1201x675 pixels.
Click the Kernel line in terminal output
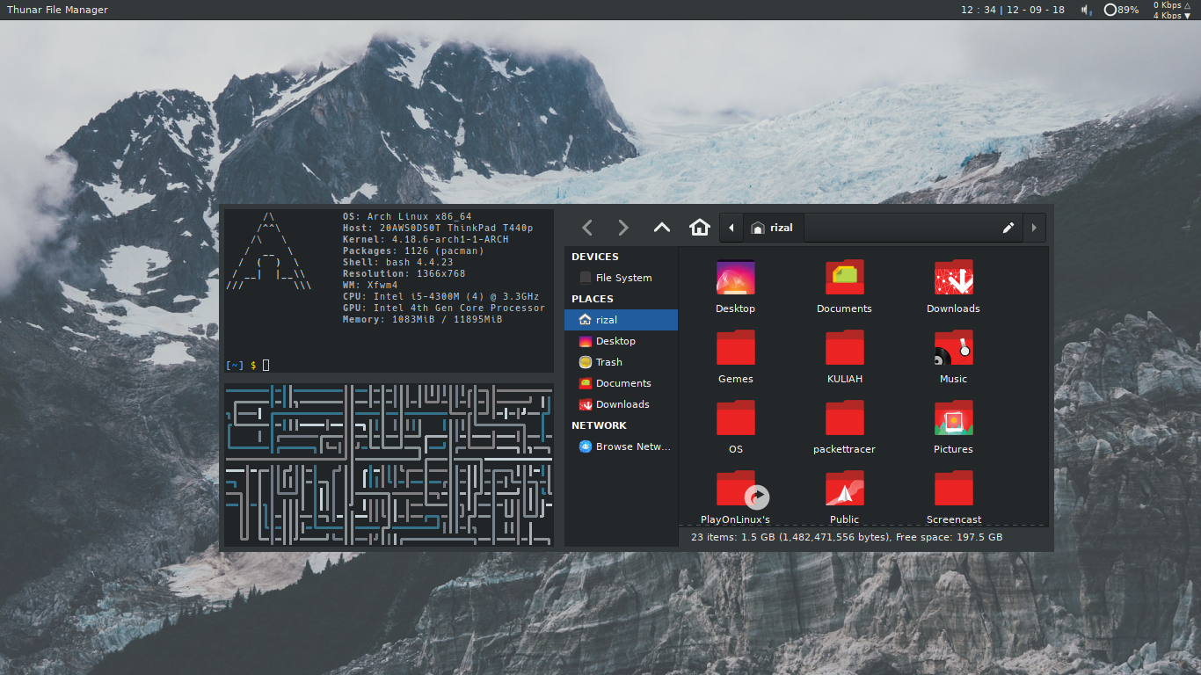click(426, 239)
